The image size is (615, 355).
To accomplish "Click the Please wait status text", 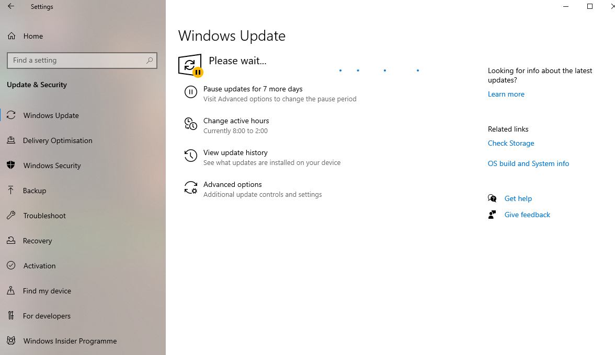I will [237, 61].
